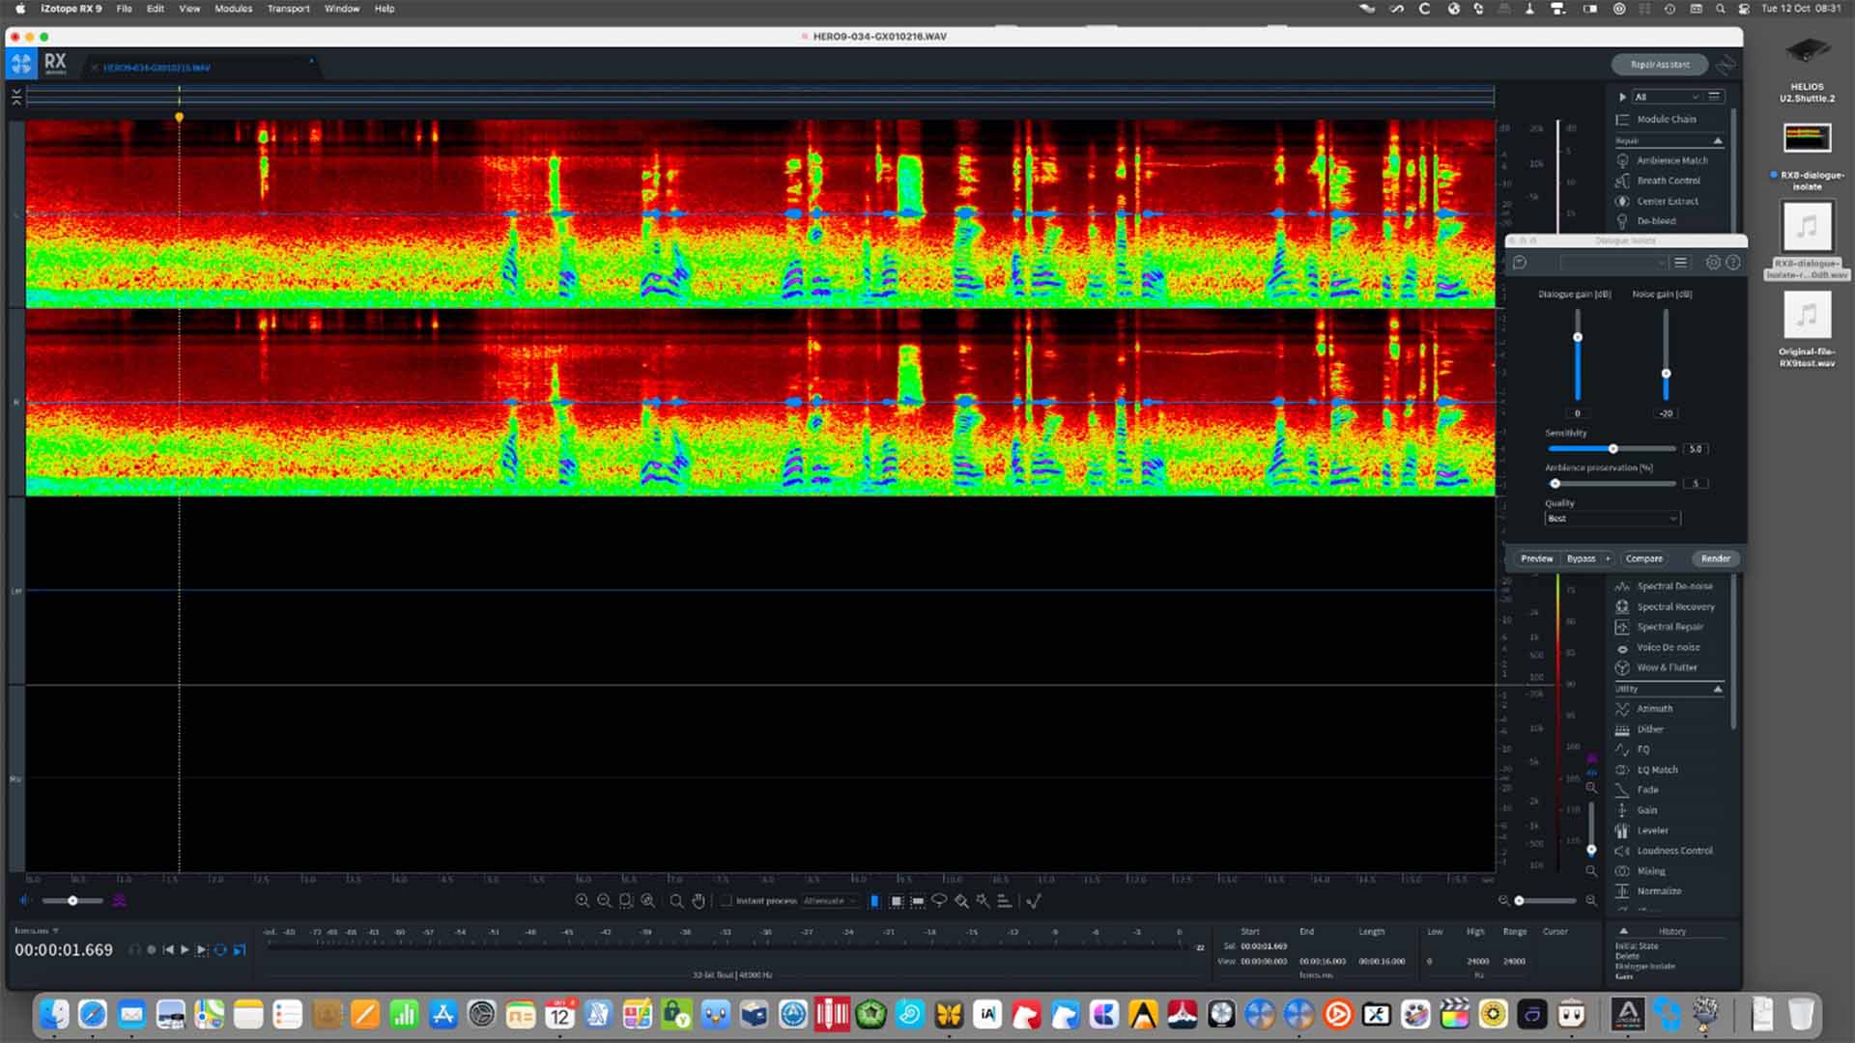Open the Attenuate mode dropdown
This screenshot has height=1043, width=1855.
829,900
